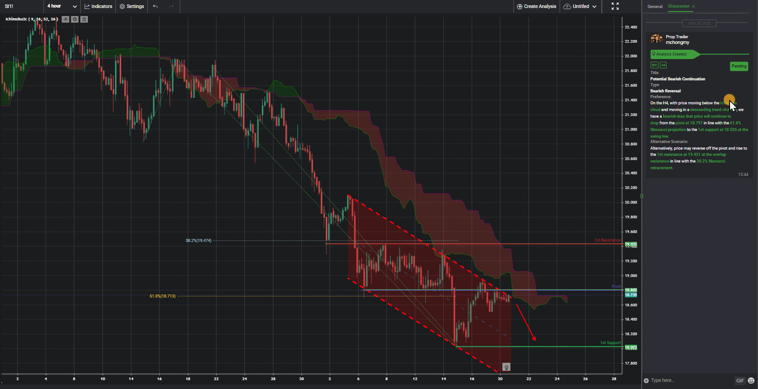
Task: Undo the last chart action
Action: coord(155,6)
